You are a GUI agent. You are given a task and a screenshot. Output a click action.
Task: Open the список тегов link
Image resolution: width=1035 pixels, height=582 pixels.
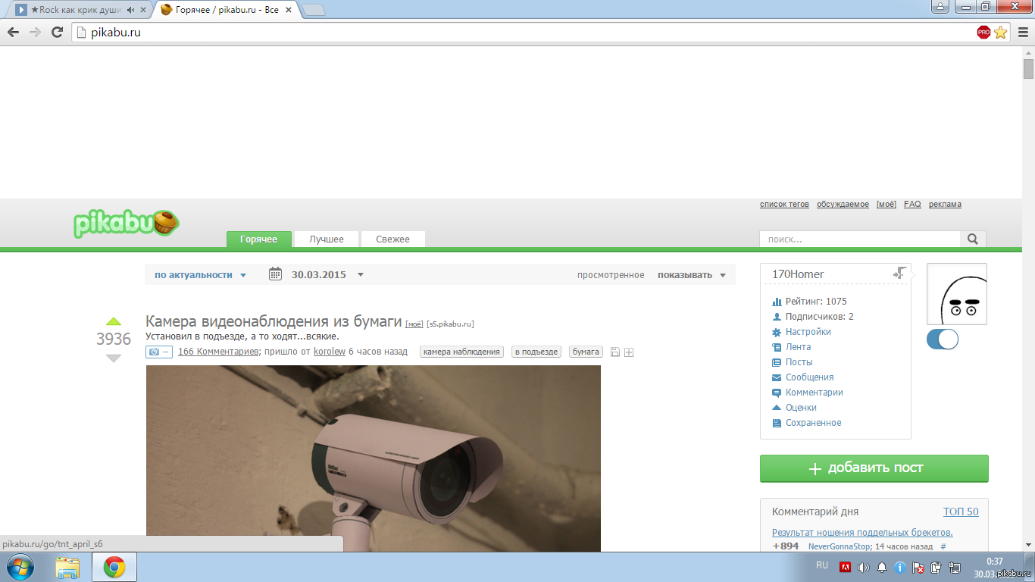(x=784, y=205)
